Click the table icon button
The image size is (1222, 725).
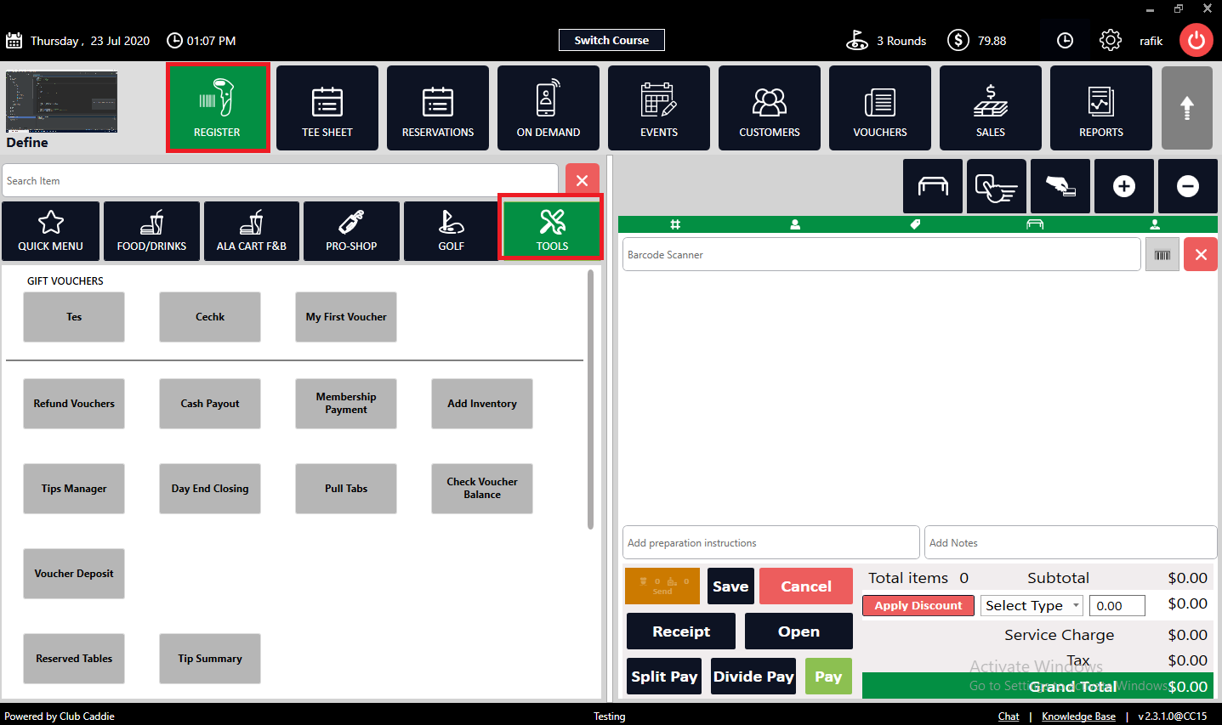(933, 186)
